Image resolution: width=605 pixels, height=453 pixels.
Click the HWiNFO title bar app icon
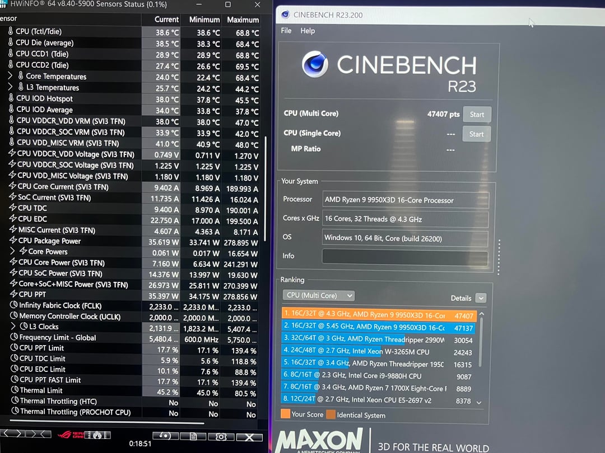[3, 4]
